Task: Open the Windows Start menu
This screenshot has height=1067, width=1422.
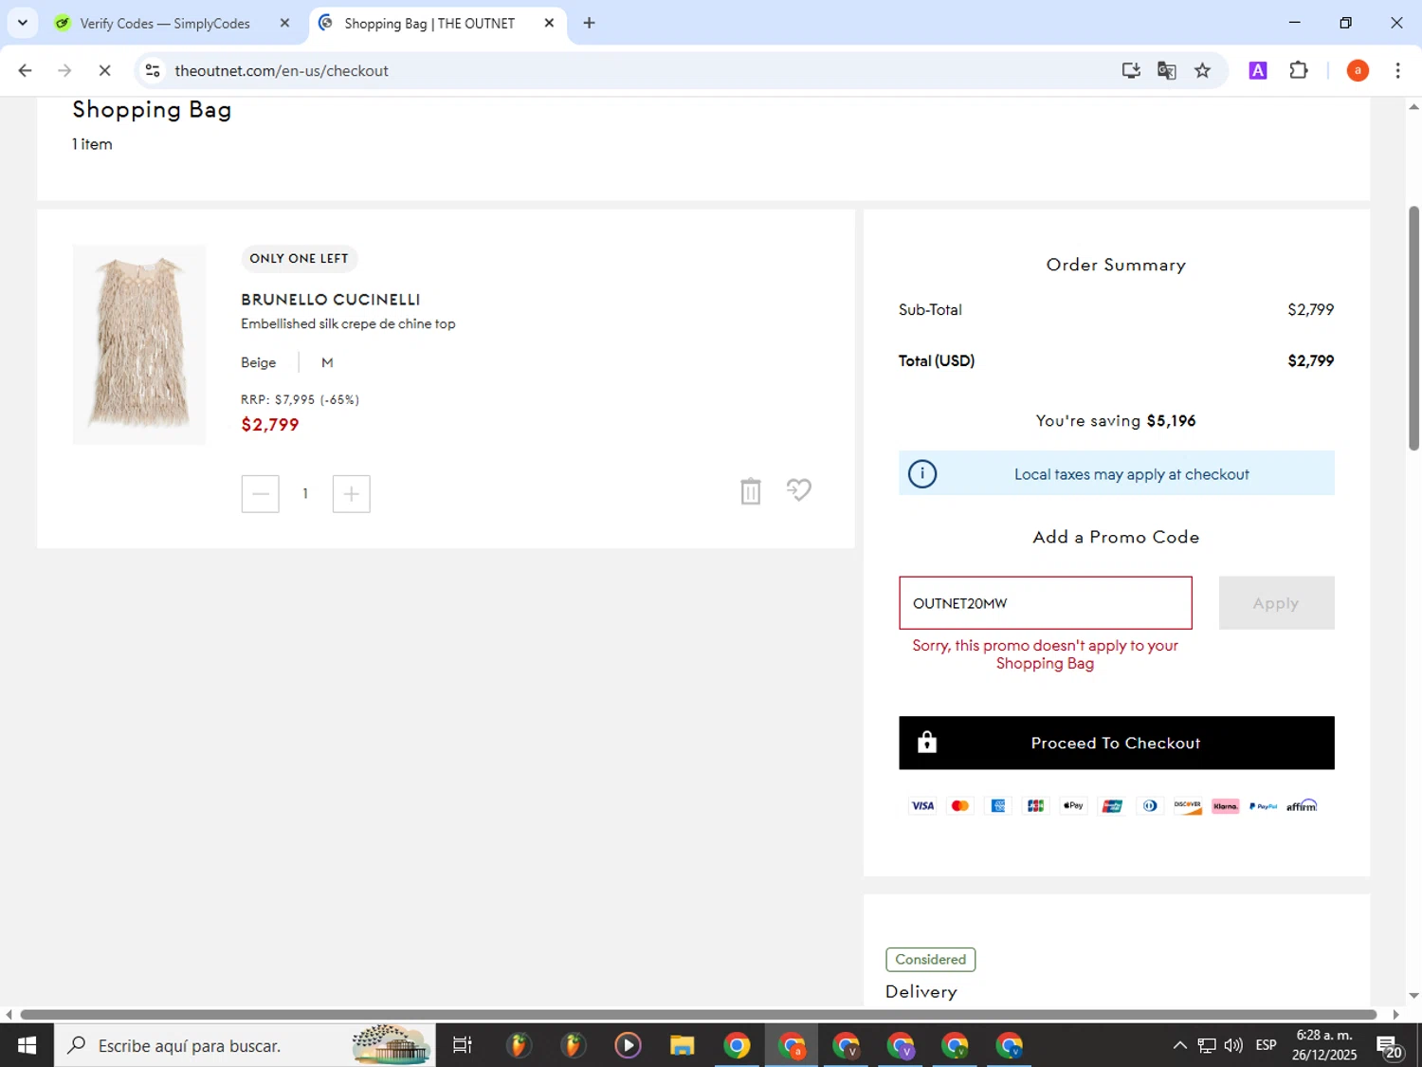Action: coord(27,1045)
